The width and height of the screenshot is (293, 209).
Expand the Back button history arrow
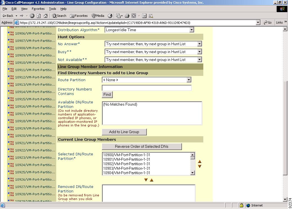tap(16, 16)
